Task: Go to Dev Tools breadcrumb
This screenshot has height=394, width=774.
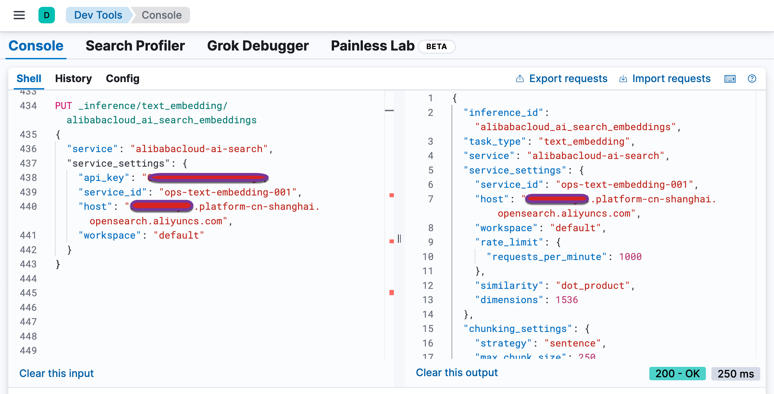Action: pyautogui.click(x=98, y=15)
